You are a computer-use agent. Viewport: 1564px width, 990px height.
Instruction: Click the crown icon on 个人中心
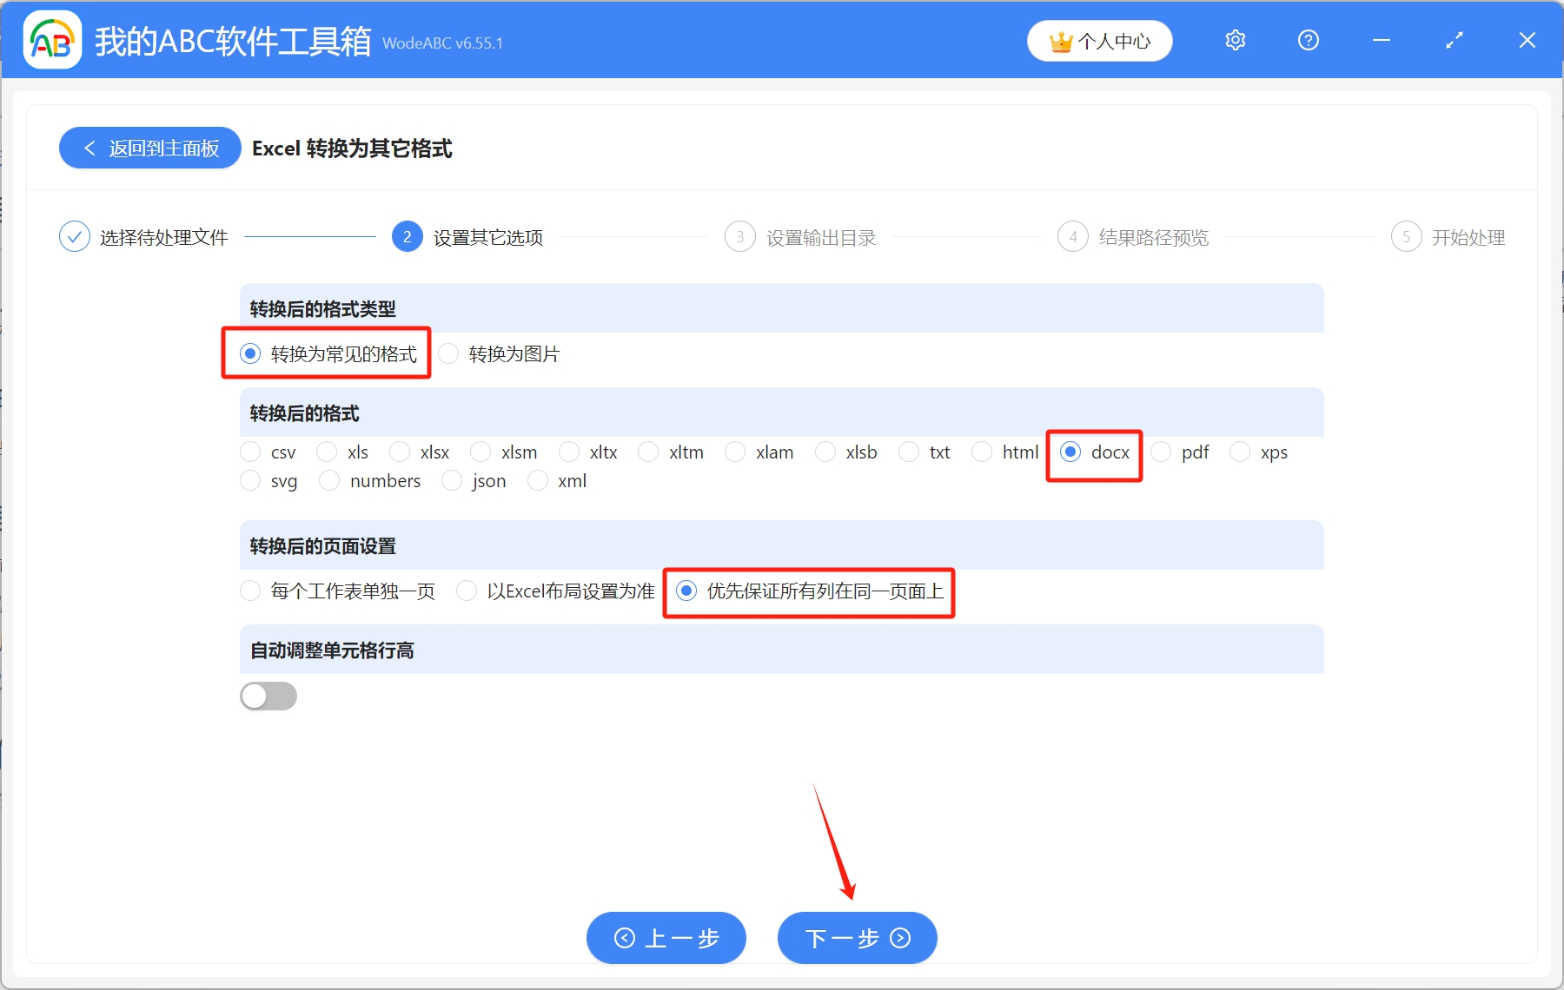click(1061, 40)
